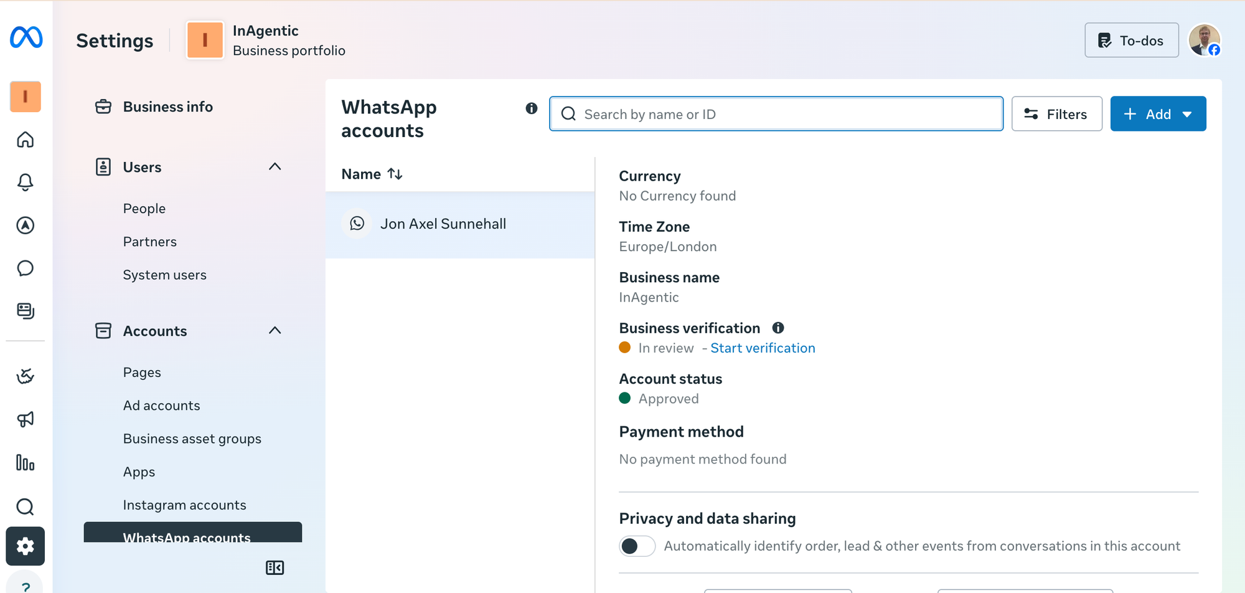Click the WhatsApp accounts info icon
Viewport: 1245px width, 593px height.
coord(532,108)
